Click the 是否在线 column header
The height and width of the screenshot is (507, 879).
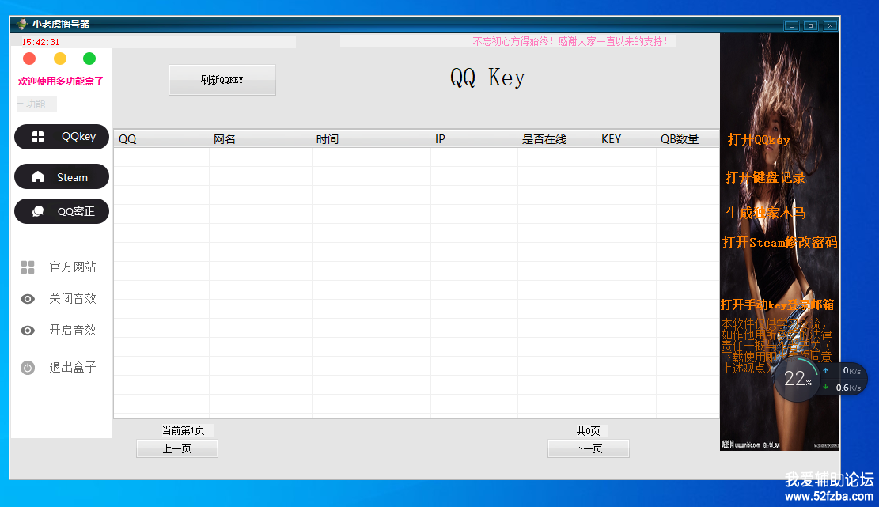pos(557,139)
